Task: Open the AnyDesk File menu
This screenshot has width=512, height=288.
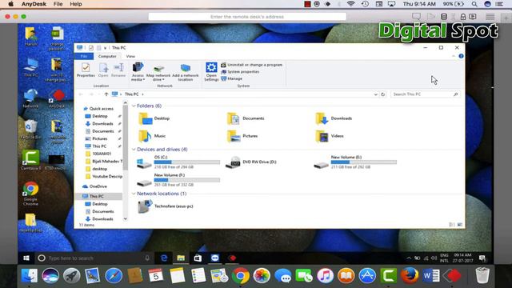Action: click(58, 4)
